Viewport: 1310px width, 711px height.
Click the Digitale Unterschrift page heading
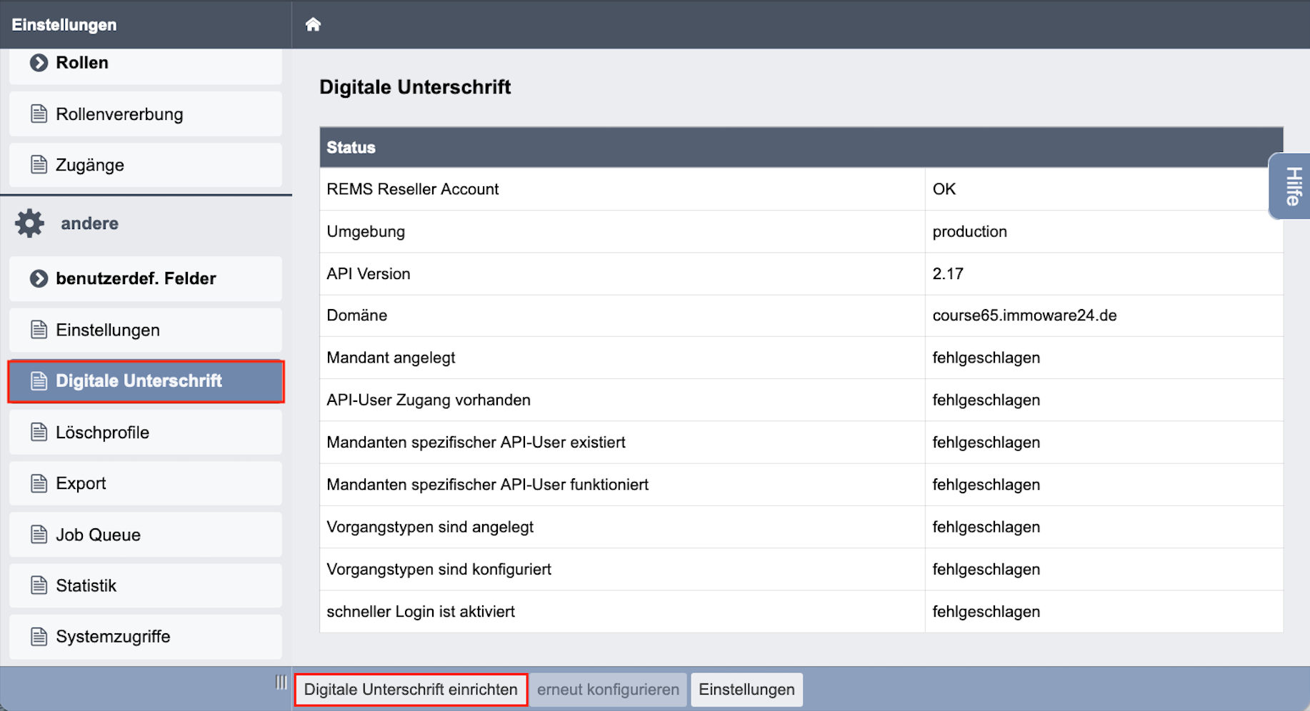415,87
